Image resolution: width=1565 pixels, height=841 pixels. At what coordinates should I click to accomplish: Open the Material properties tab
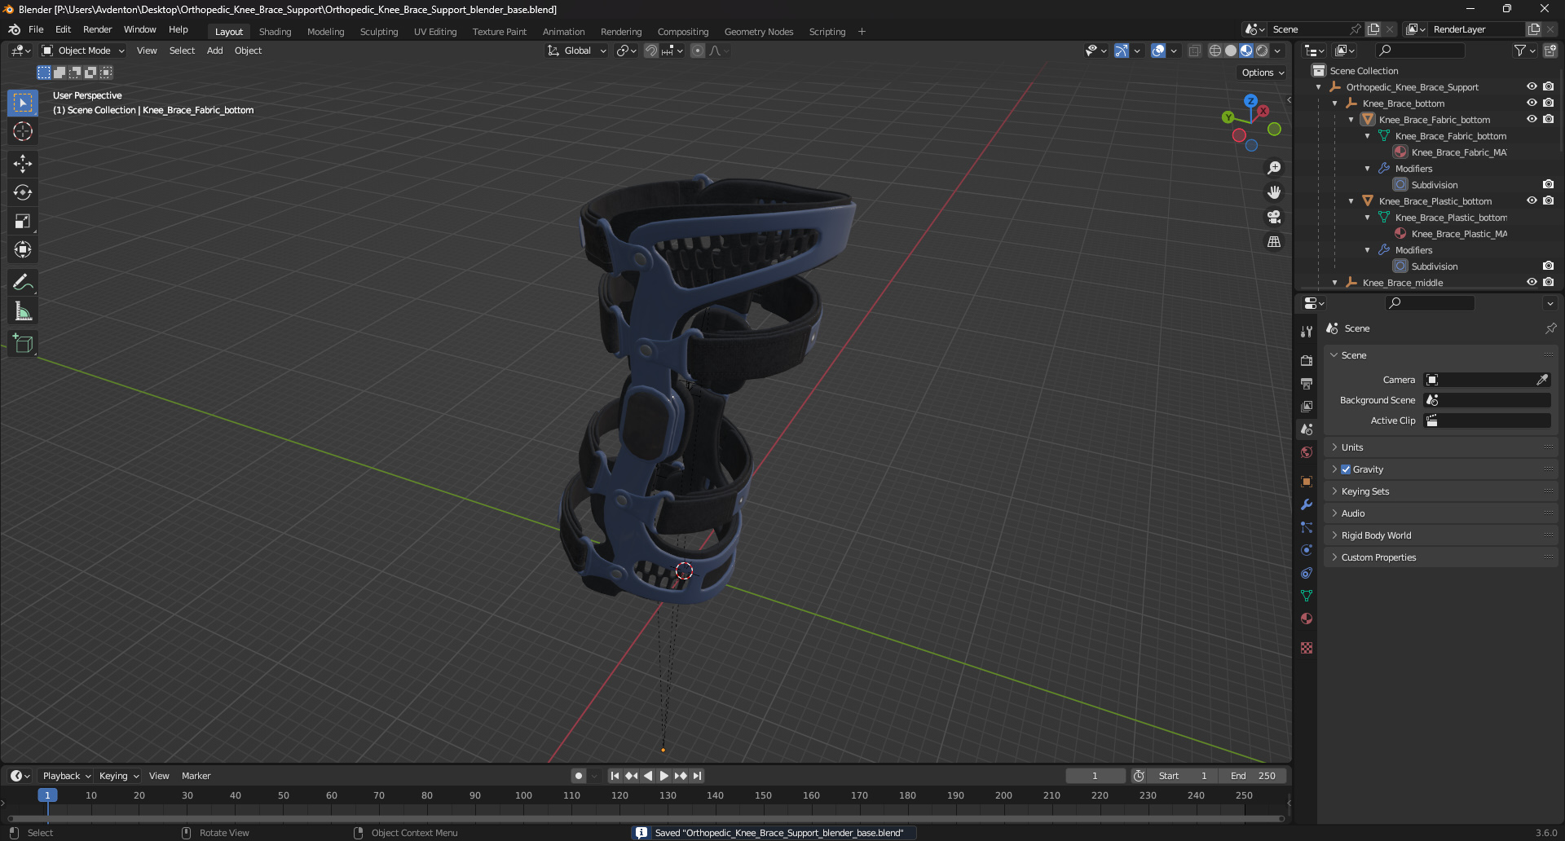pyautogui.click(x=1307, y=619)
